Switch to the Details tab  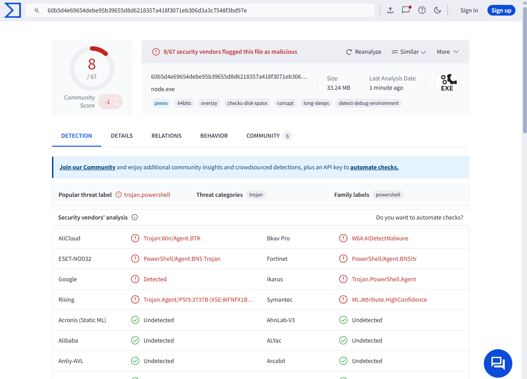122,136
